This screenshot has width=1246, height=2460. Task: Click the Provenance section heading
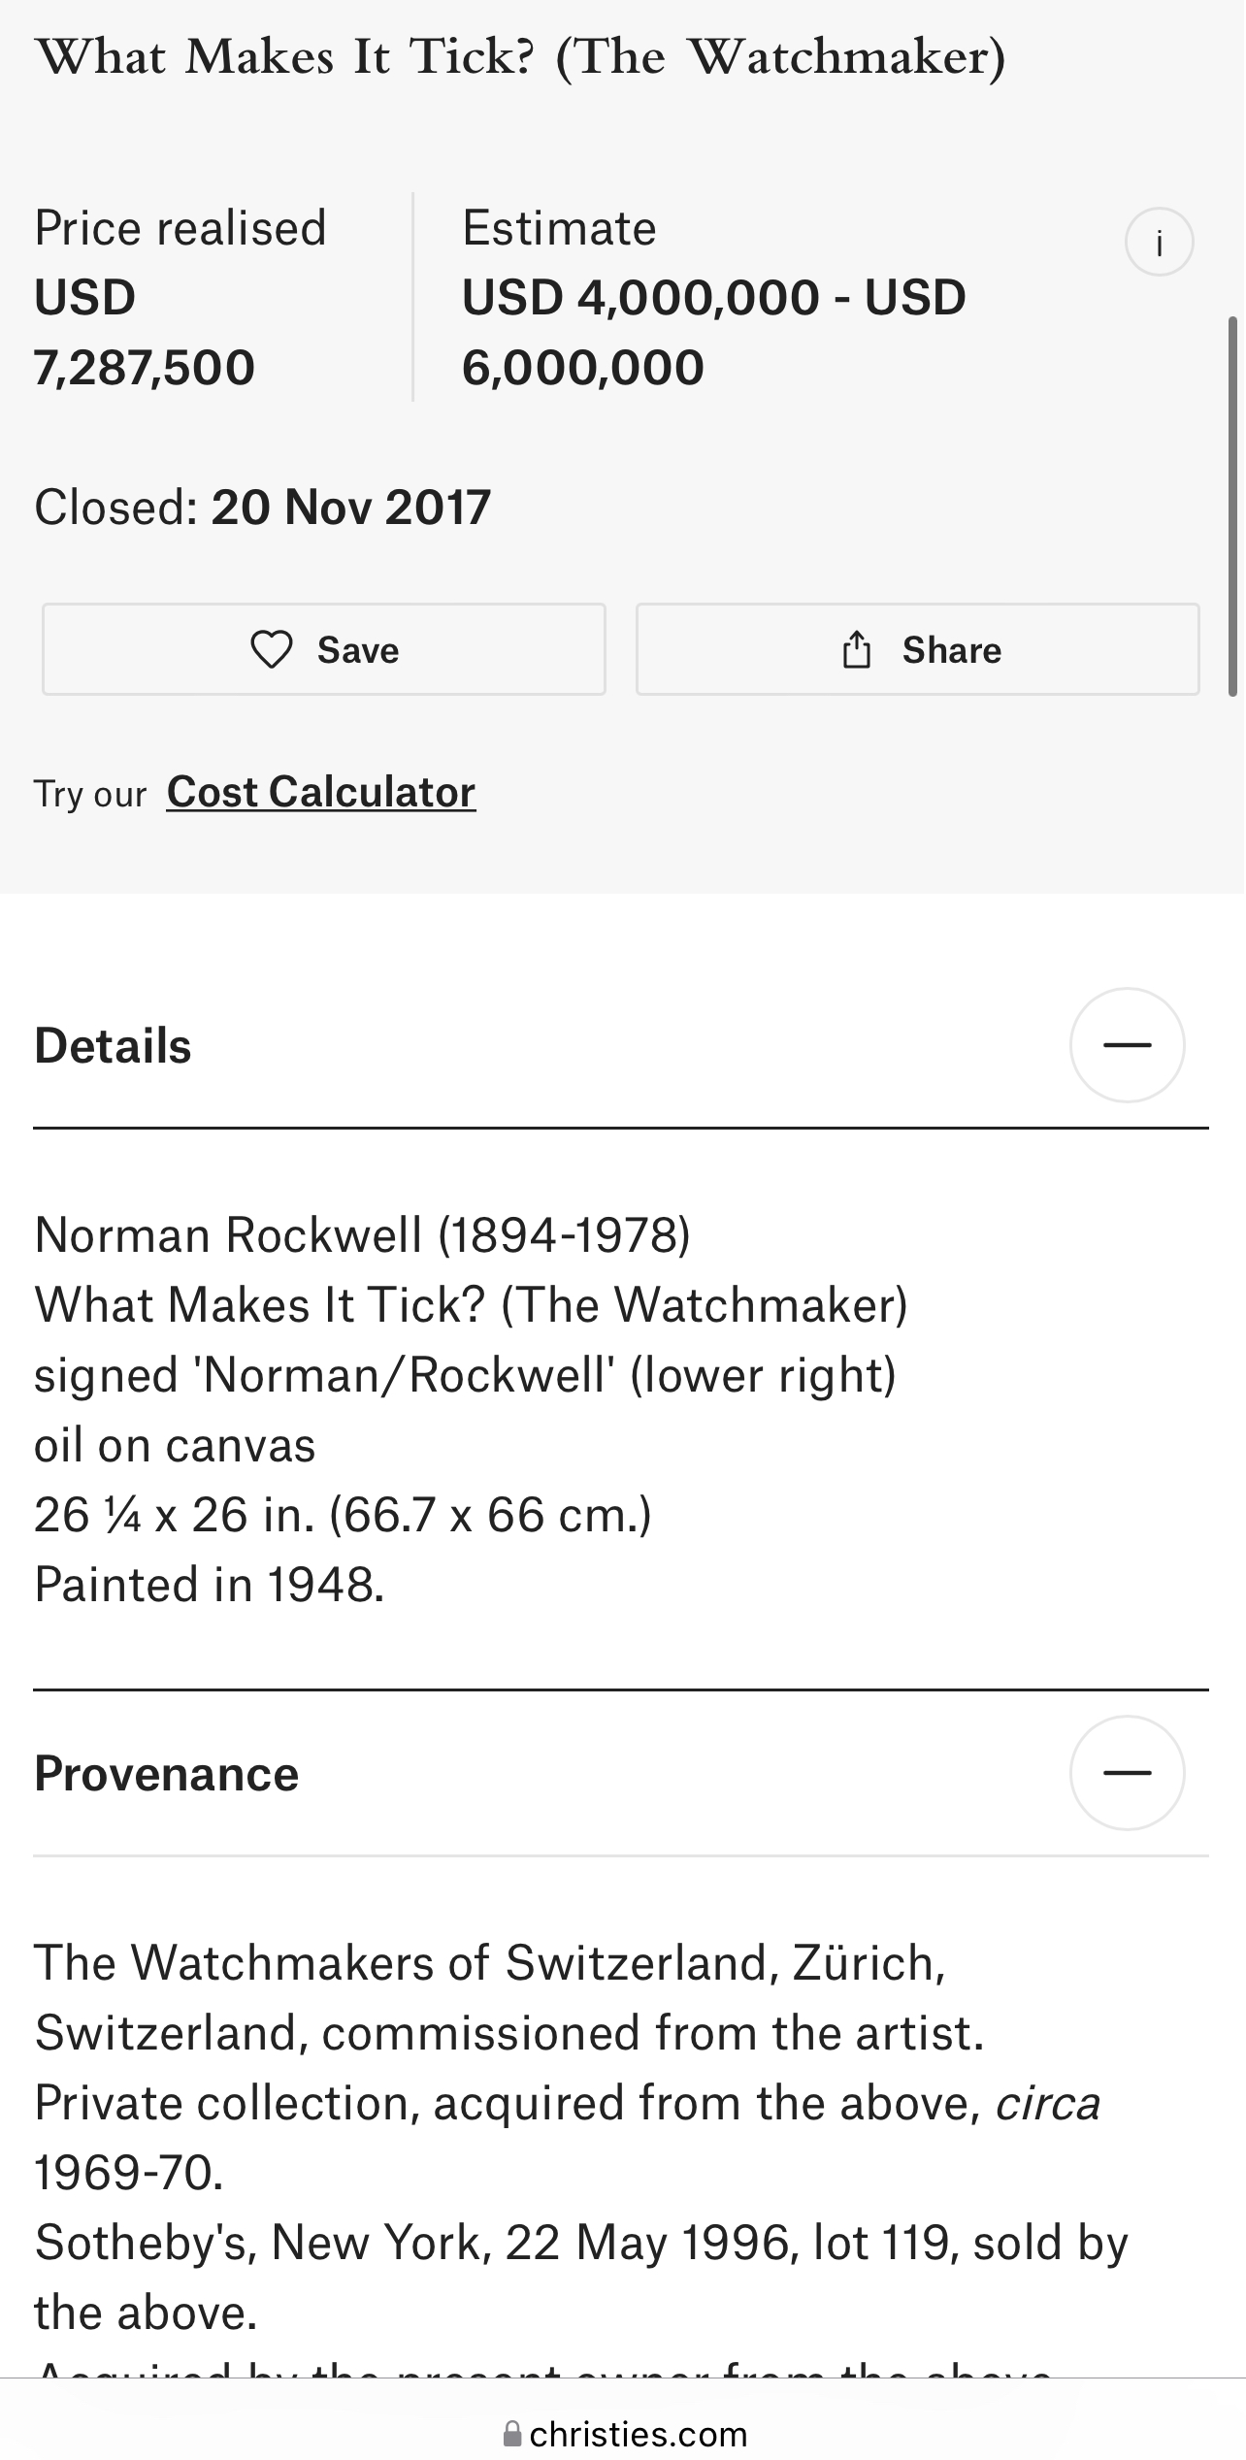167,1774
